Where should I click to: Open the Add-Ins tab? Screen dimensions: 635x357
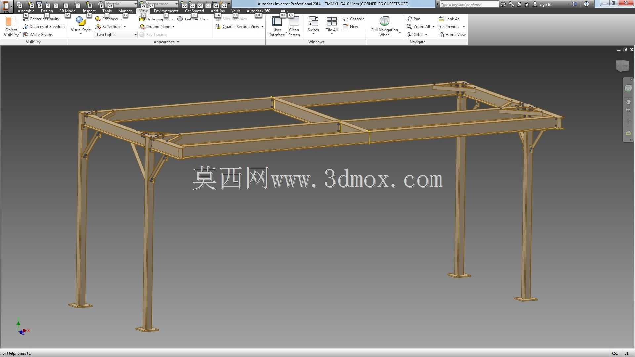coord(218,11)
